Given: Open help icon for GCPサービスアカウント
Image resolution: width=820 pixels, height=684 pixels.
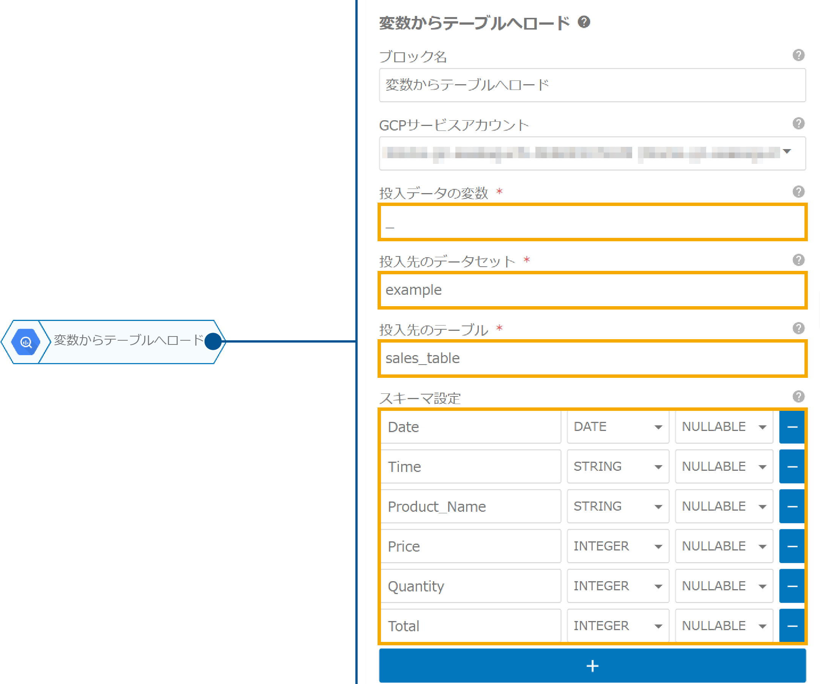Looking at the screenshot, I should pyautogui.click(x=798, y=123).
